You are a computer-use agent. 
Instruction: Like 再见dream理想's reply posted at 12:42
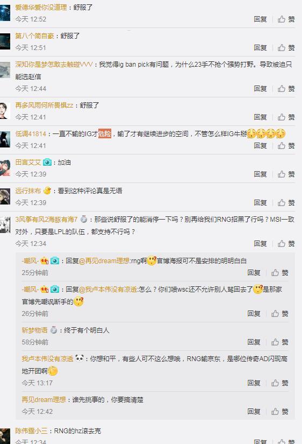tap(279, 411)
